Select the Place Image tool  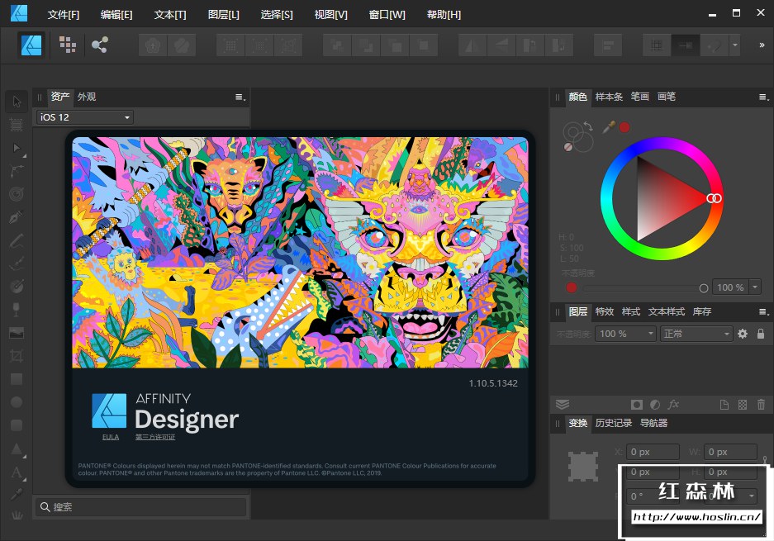(17, 333)
